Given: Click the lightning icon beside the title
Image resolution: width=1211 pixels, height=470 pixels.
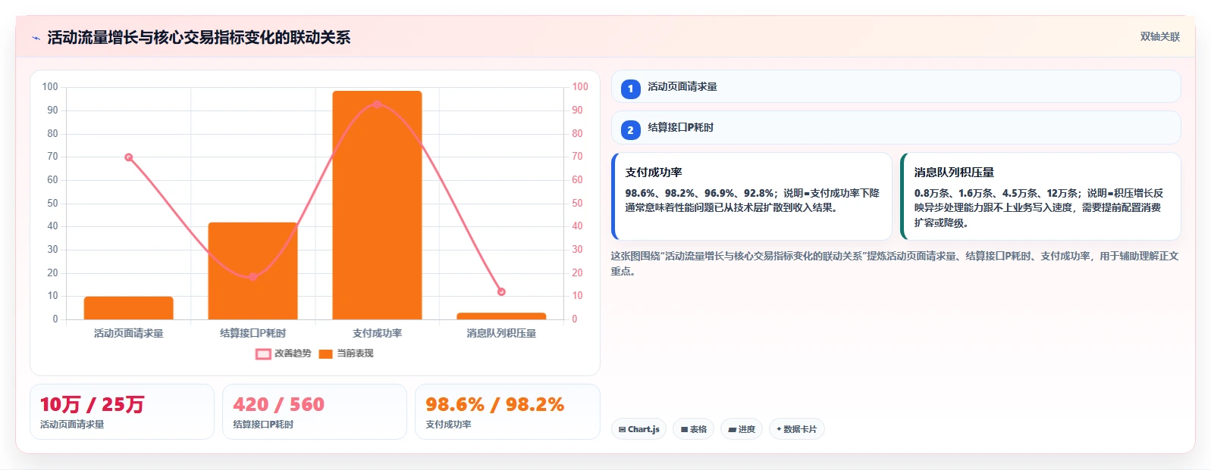Looking at the screenshot, I should [x=36, y=38].
